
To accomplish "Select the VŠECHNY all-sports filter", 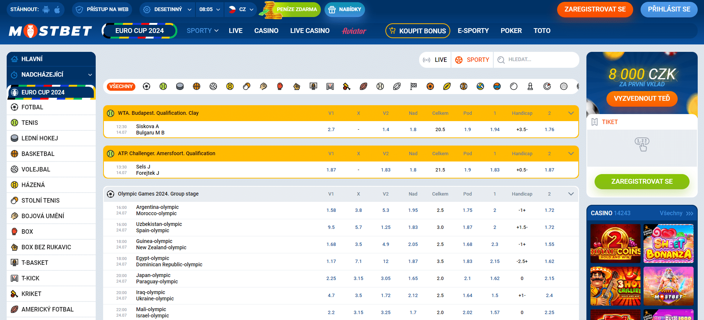I will 121,86.
